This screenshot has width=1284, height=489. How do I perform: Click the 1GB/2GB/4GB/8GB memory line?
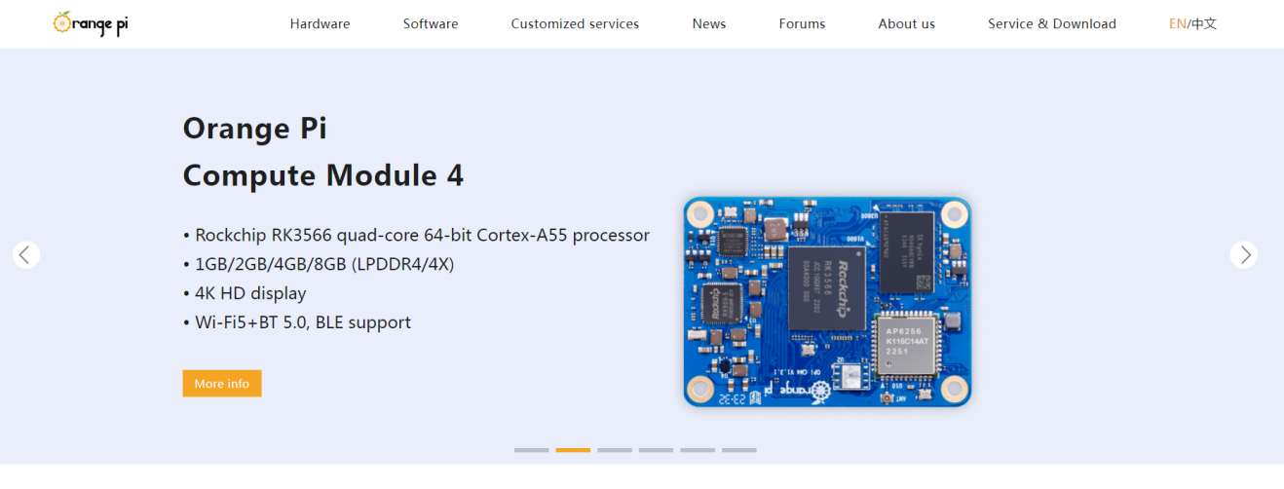pos(319,265)
